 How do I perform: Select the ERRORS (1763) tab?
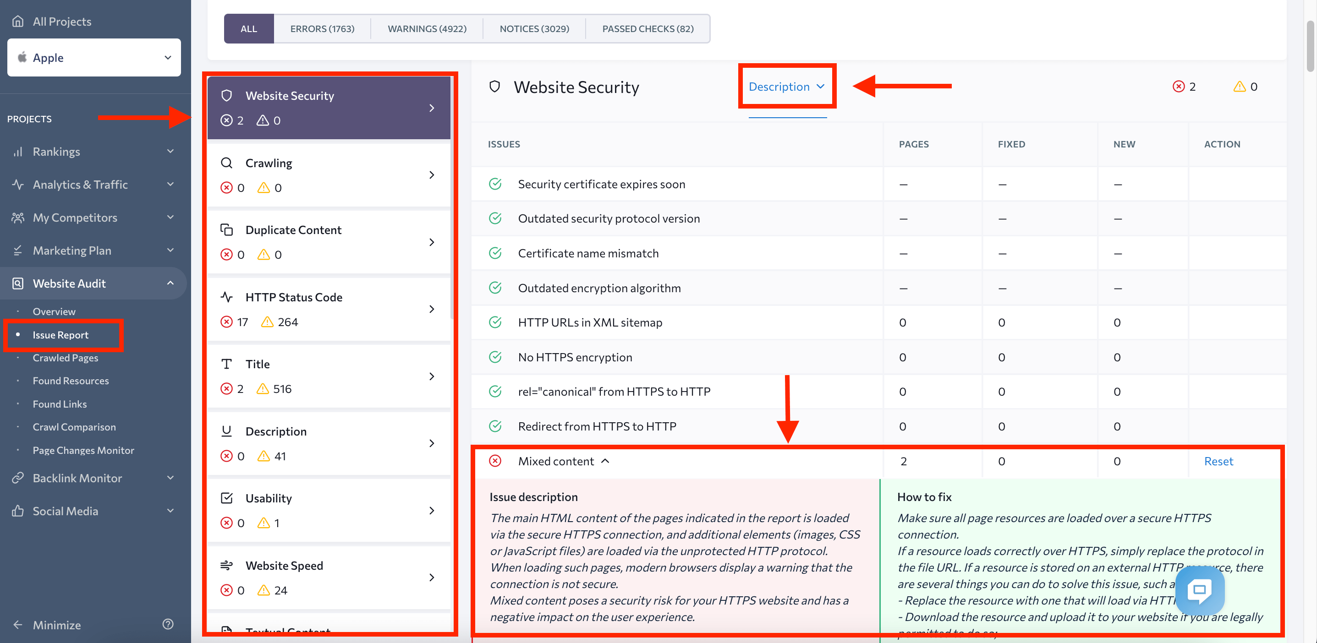(x=322, y=27)
